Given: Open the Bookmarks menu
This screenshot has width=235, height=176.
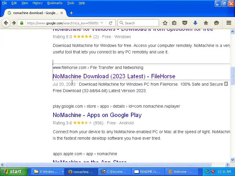Looking at the screenshot, I should click(x=55, y=3).
